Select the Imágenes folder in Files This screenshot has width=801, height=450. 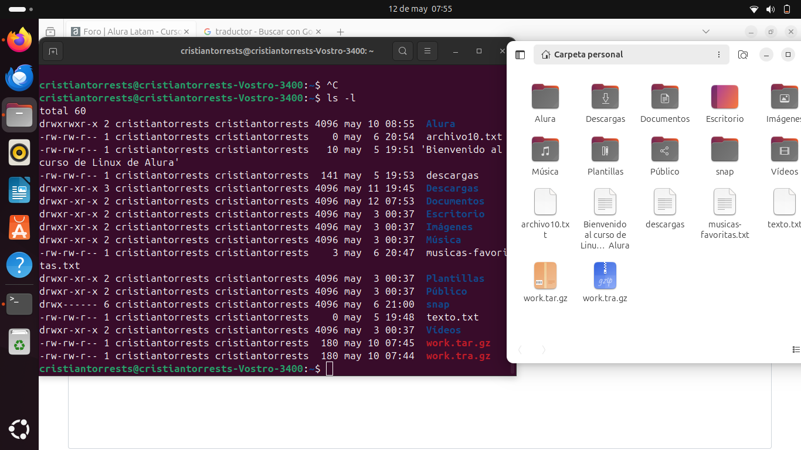785,104
